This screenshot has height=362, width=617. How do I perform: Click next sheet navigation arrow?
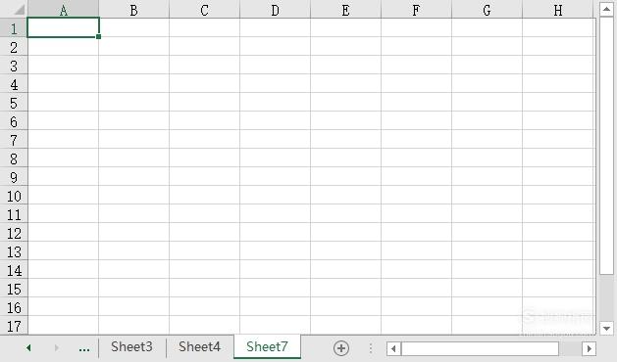coord(57,348)
